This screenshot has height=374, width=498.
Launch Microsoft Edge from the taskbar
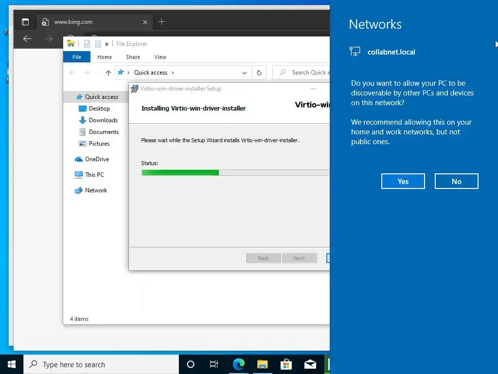[x=238, y=364]
